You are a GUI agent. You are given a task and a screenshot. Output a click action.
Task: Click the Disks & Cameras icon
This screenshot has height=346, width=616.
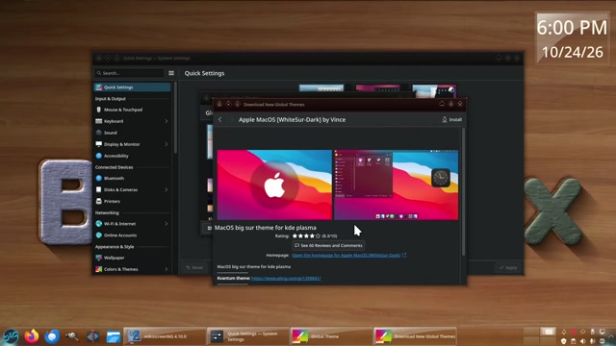[x=98, y=190]
